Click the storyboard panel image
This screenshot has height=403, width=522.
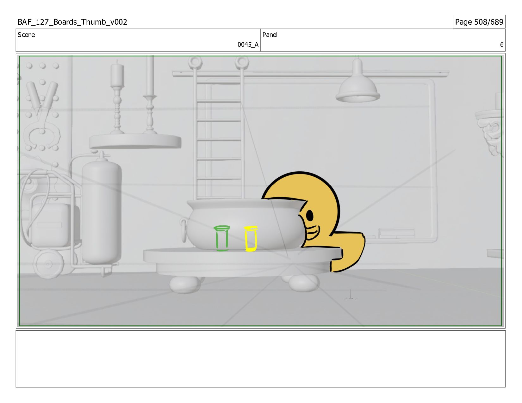[x=261, y=191]
